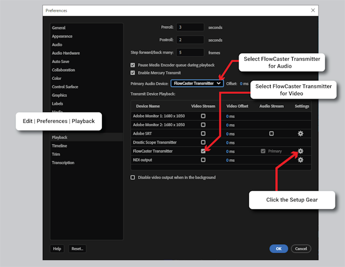The height and width of the screenshot is (267, 345).
Task: Open the Primary Audio Device dropdown
Action: coord(197,83)
